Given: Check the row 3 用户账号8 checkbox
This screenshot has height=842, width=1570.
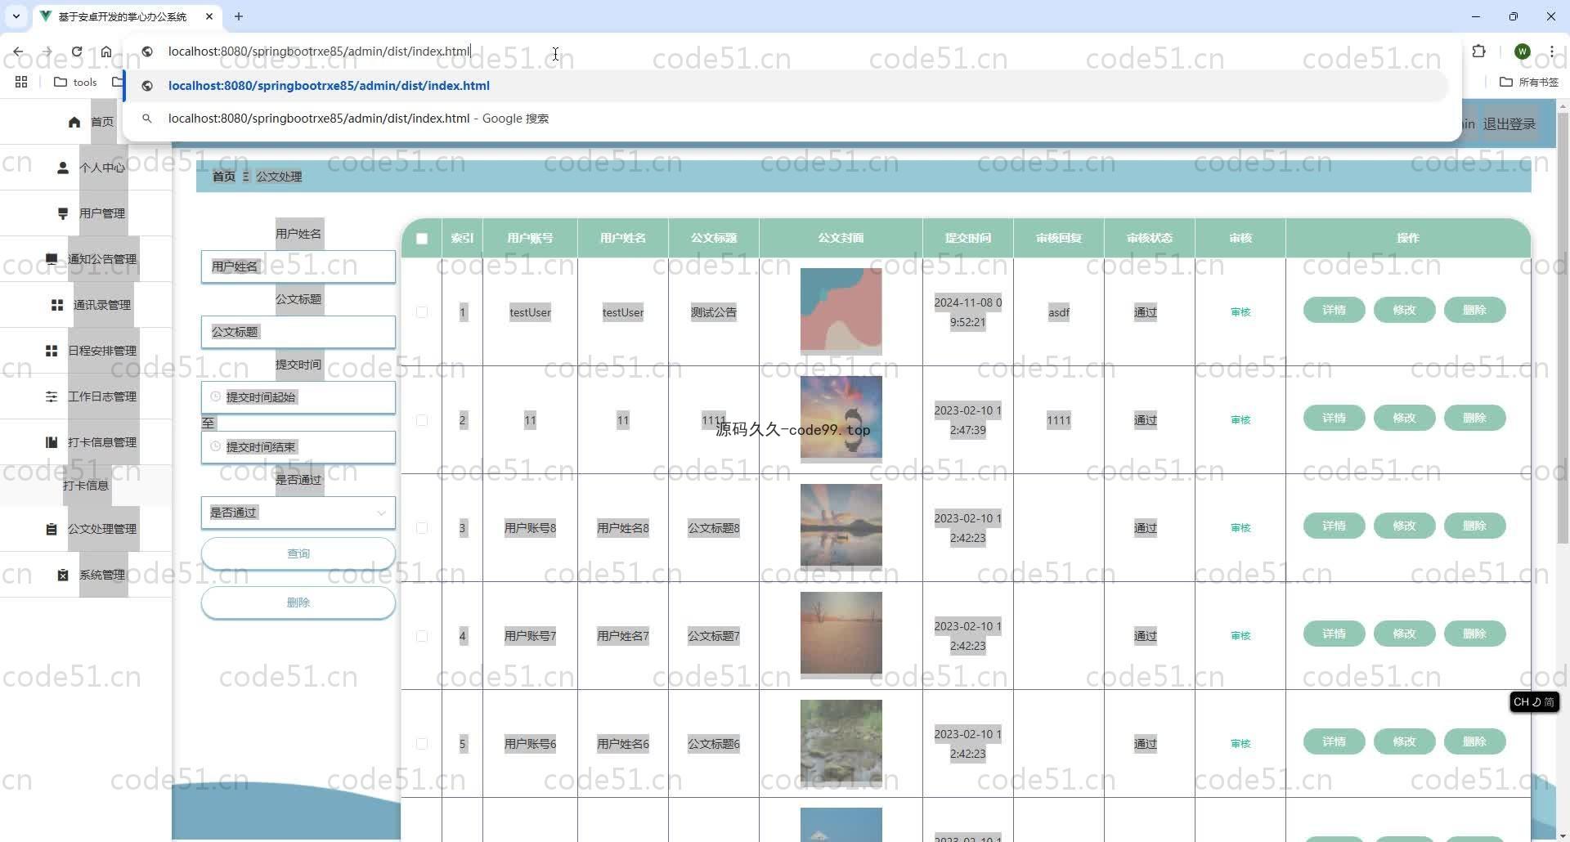Looking at the screenshot, I should point(422,528).
